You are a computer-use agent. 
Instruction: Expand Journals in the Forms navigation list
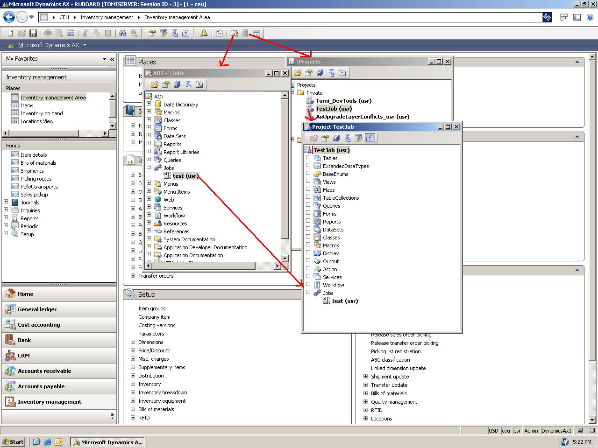(x=6, y=202)
